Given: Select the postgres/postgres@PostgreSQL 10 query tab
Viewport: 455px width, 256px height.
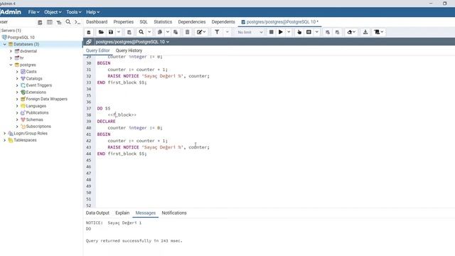Looking at the screenshot, I should (x=279, y=22).
